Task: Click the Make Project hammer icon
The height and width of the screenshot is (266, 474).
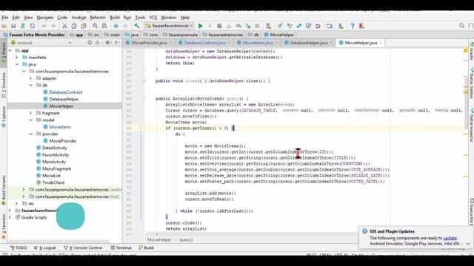Action: coord(137,26)
